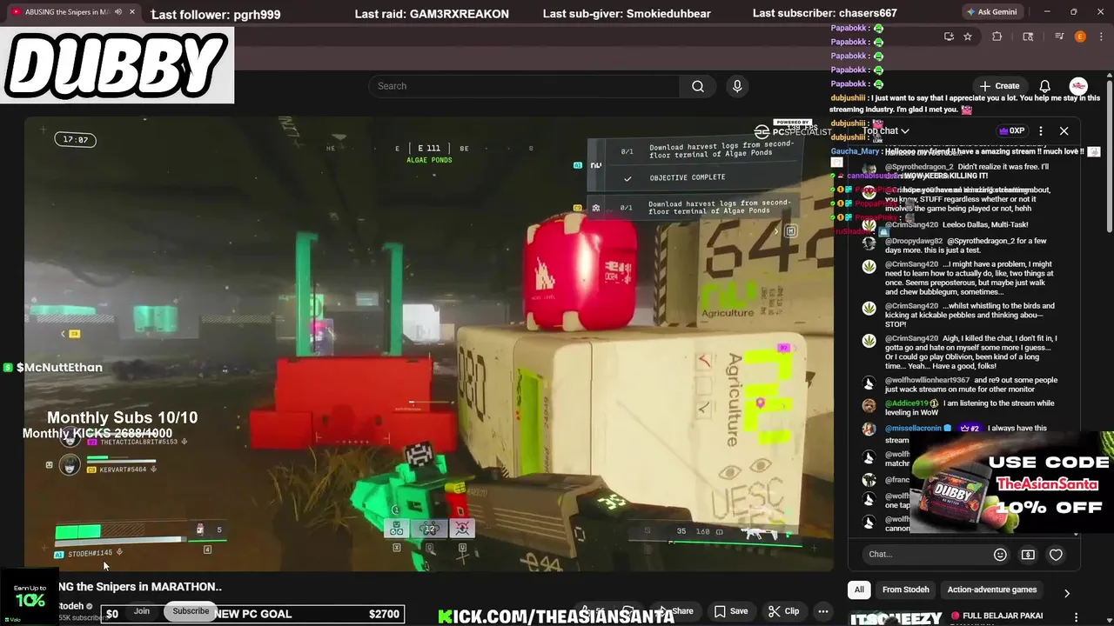Open Chrome profile avatar E

click(1080, 37)
